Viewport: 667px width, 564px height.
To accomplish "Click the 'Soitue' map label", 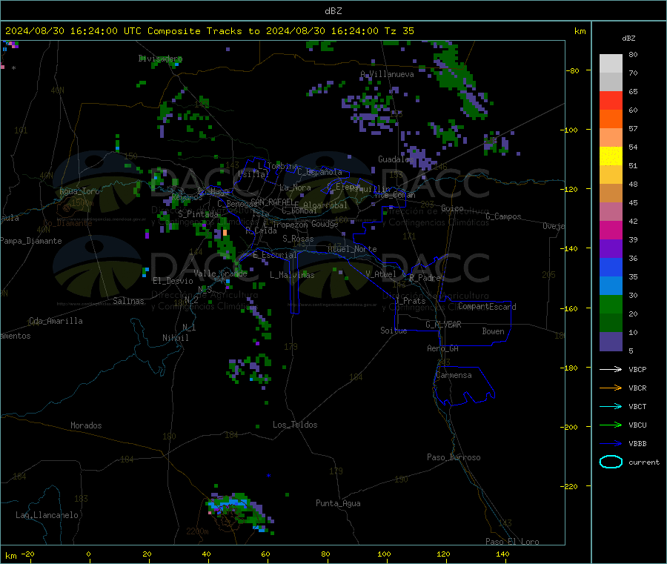I will pos(394,331).
